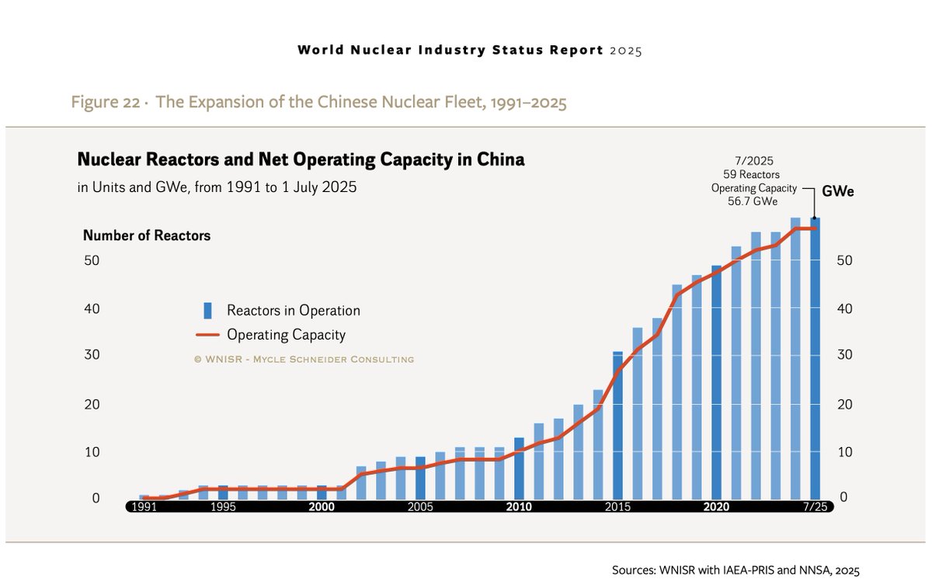Click the 50 tick on the Number of Reactors axis
The height and width of the screenshot is (586, 932).
tap(92, 260)
